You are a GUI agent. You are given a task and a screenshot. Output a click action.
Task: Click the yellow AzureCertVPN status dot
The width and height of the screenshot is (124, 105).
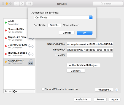pyautogui.click(x=6, y=62)
